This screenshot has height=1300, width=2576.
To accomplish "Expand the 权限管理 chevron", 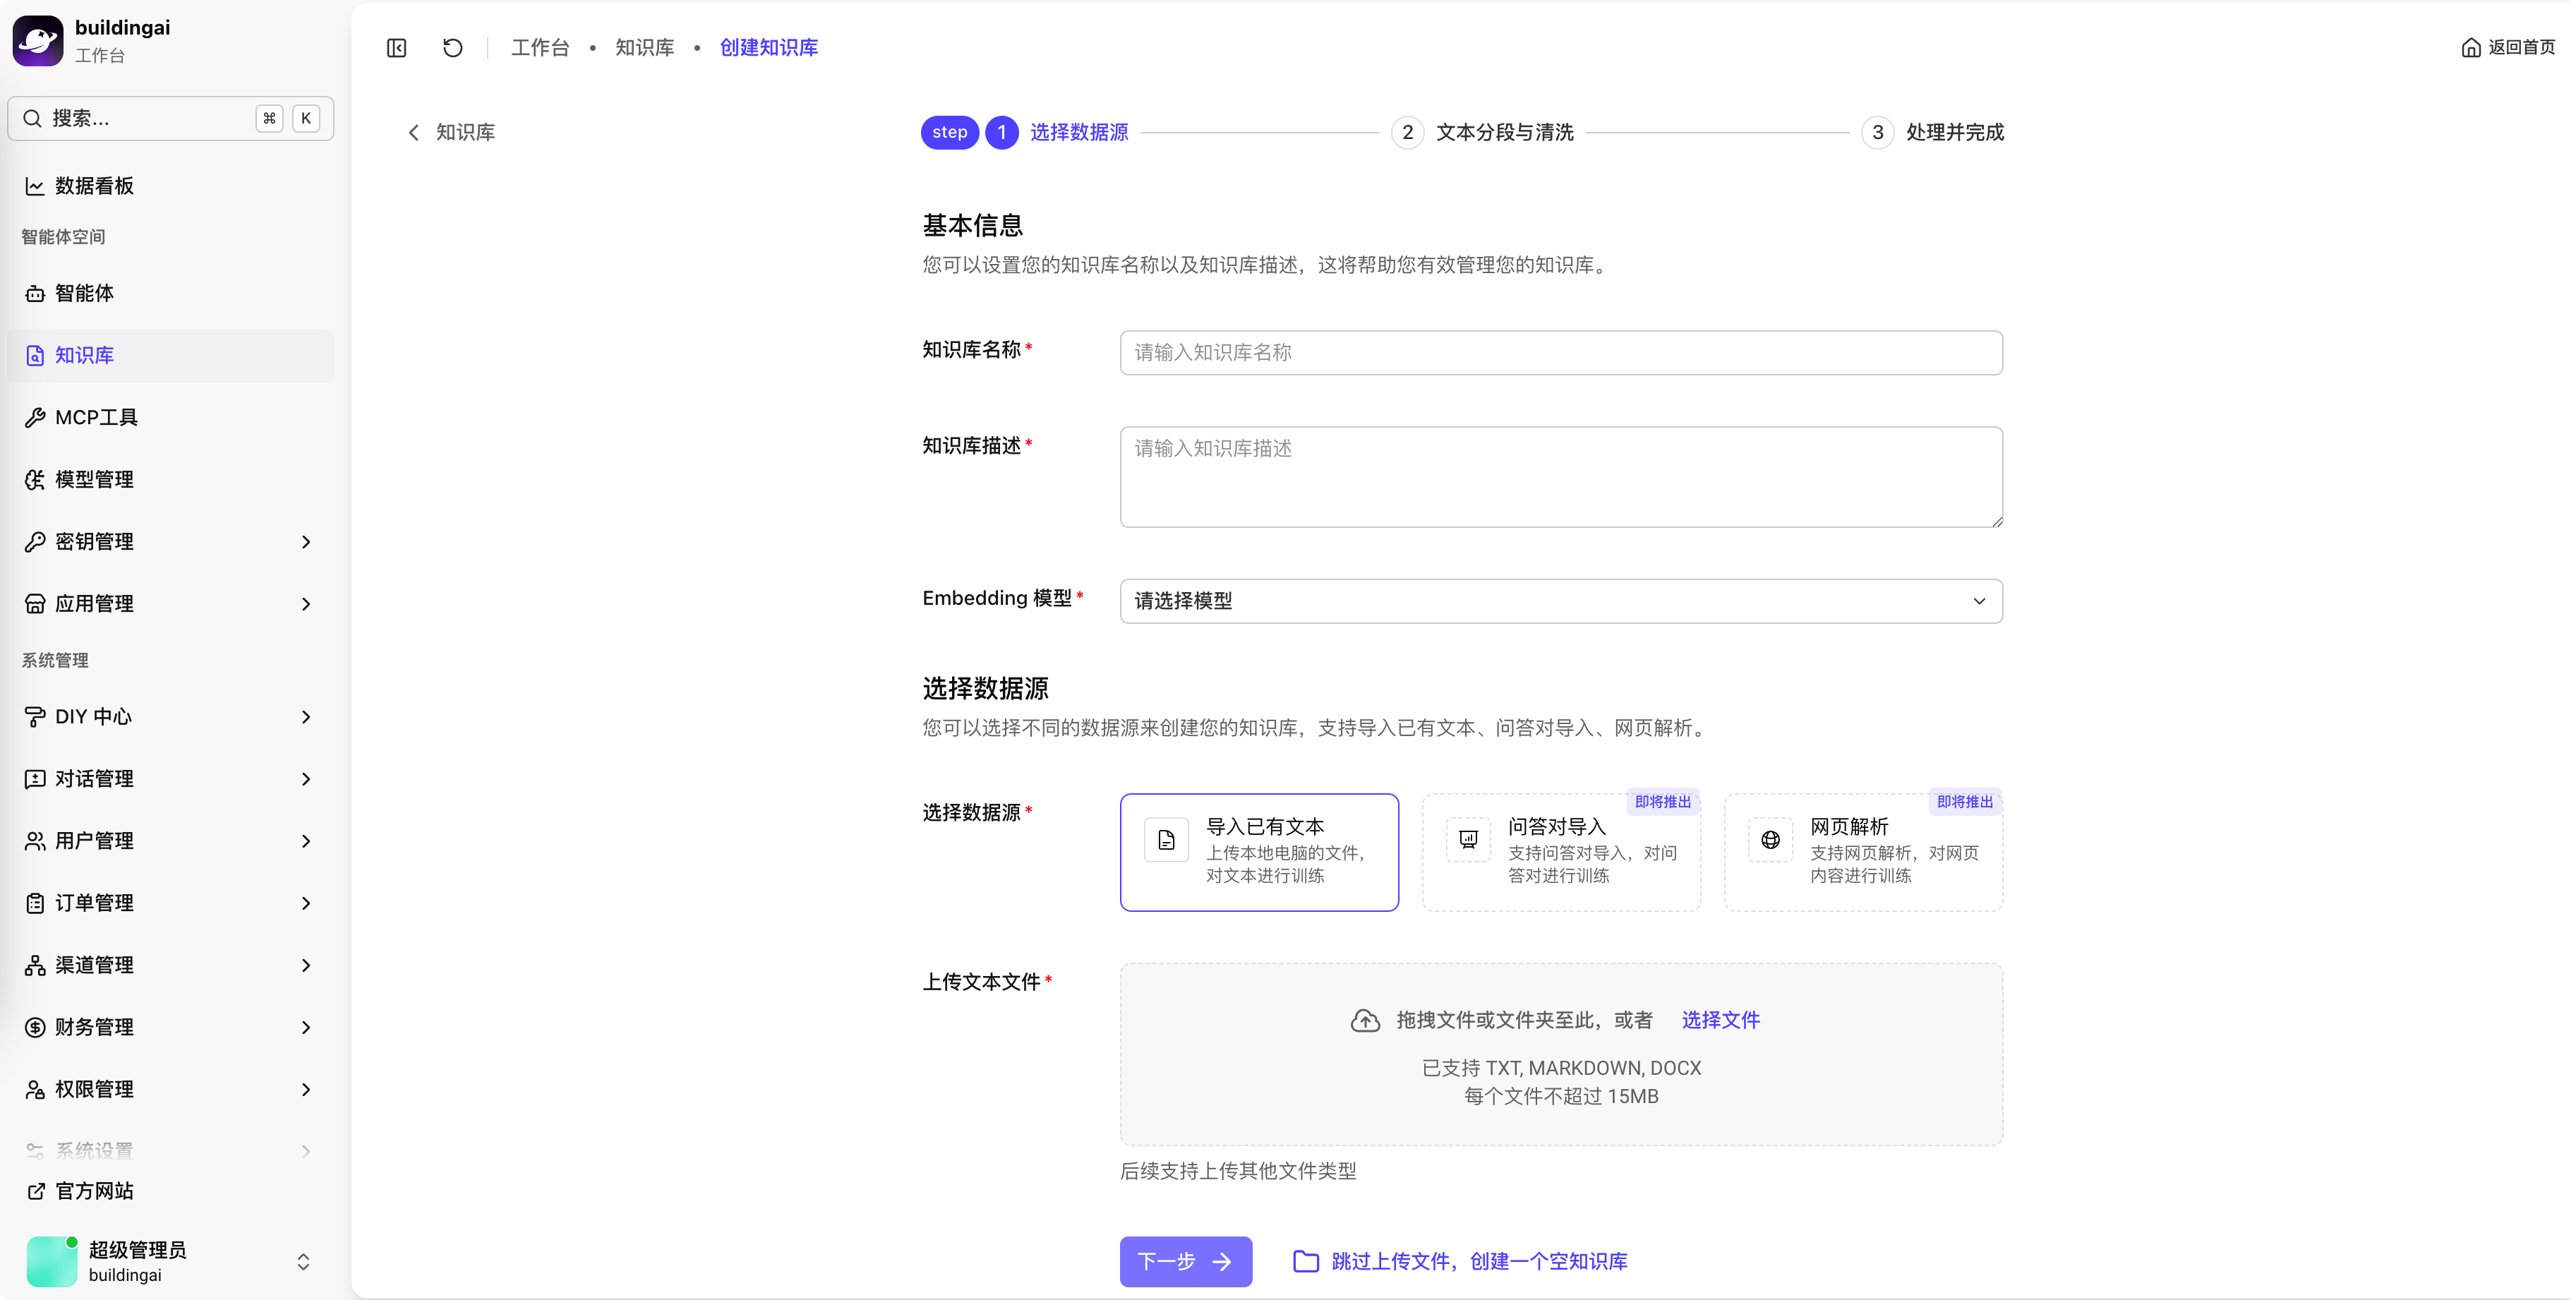I will pos(306,1089).
